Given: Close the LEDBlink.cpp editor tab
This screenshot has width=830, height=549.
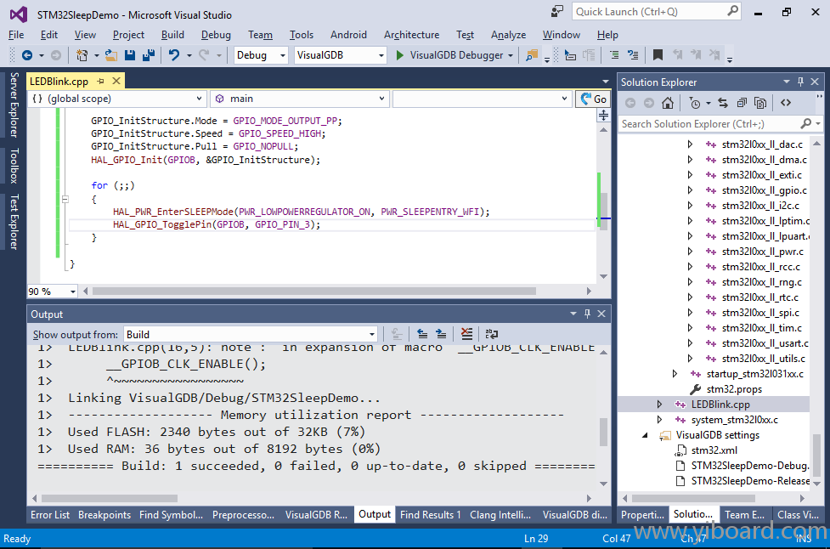Looking at the screenshot, I should pos(116,81).
